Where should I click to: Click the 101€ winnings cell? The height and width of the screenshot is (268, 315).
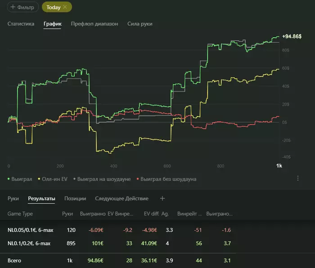(98, 243)
